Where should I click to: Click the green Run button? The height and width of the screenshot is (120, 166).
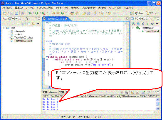tap(37, 13)
